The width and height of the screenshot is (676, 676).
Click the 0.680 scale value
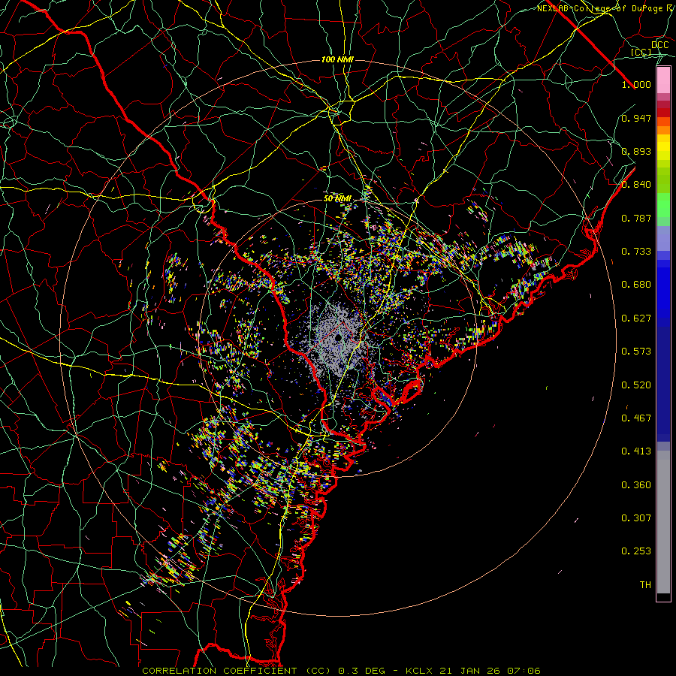click(636, 285)
